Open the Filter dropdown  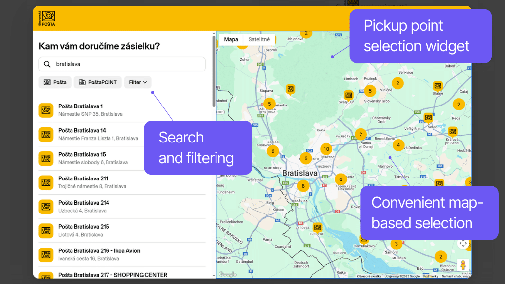click(x=138, y=82)
